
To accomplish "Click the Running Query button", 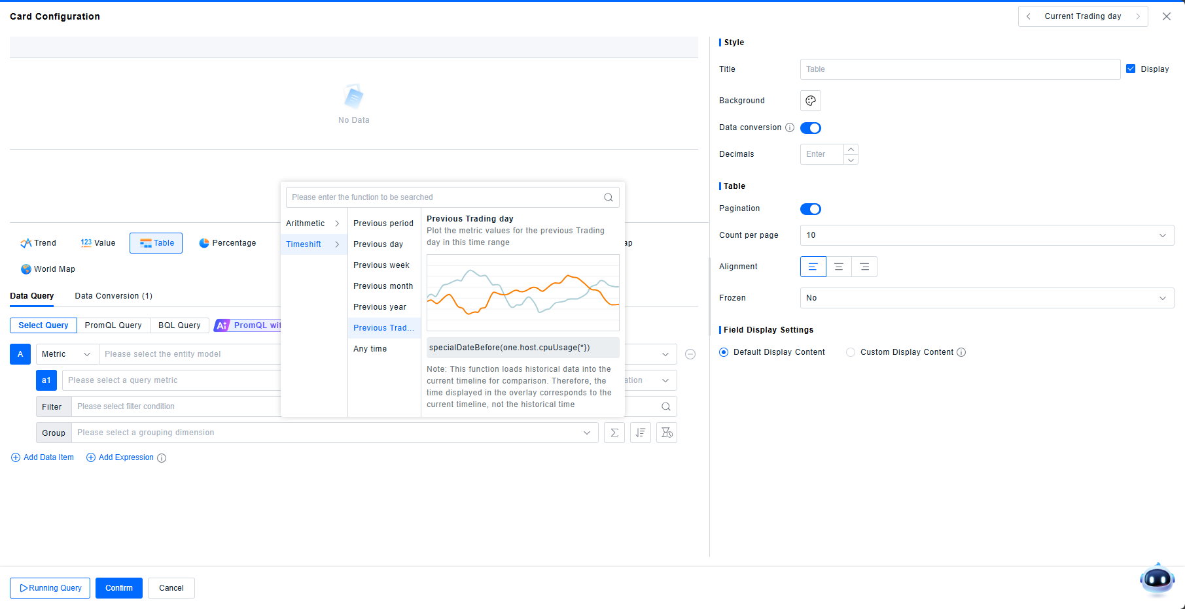I will (x=50, y=588).
